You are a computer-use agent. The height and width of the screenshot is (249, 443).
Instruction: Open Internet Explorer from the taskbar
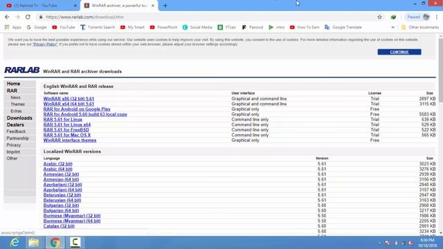pyautogui.click(x=15, y=243)
